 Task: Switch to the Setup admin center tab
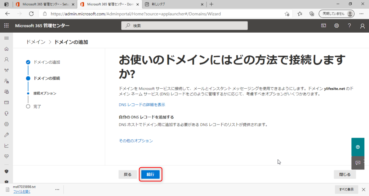[x=45, y=4]
